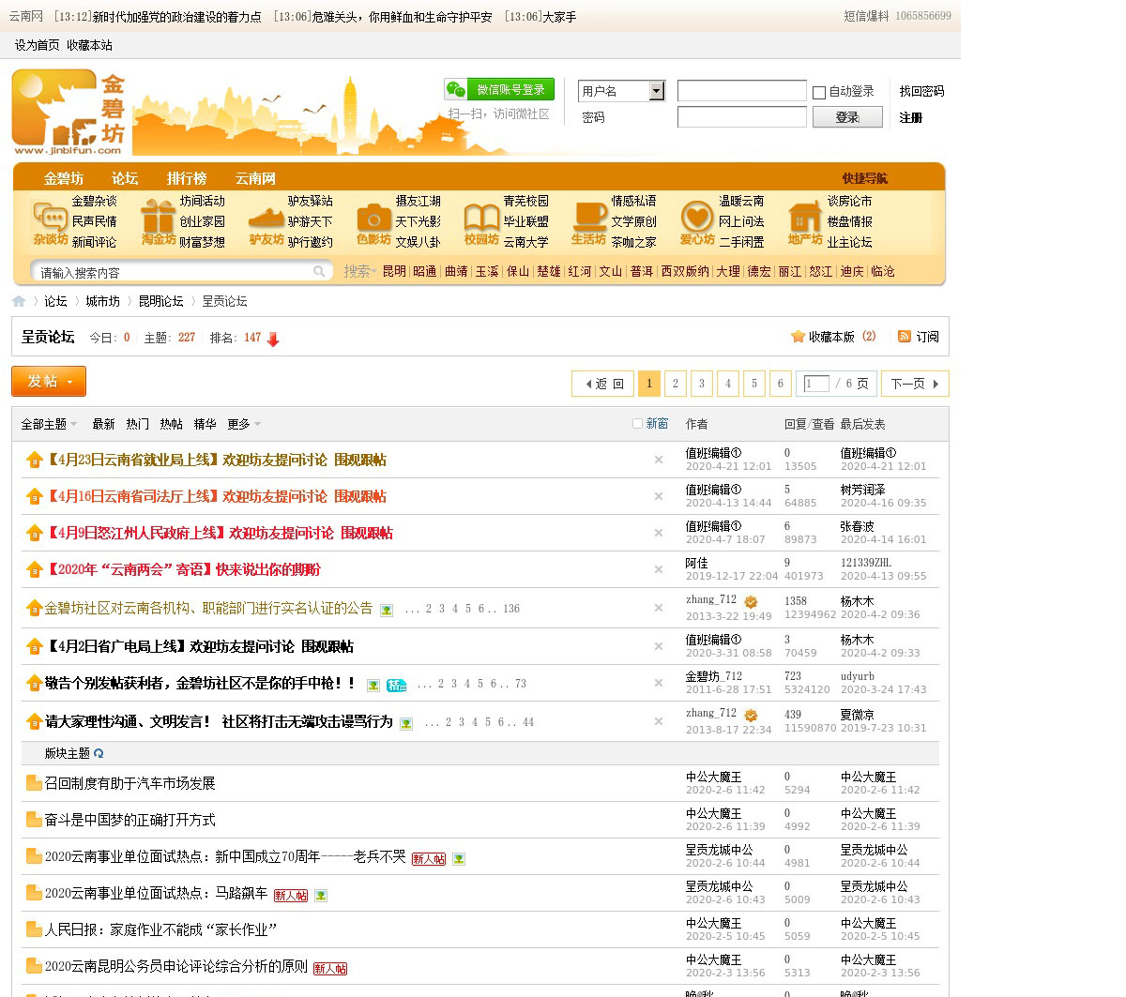Open the 淘金坊 gift box icon
Image resolution: width=1126 pixels, height=997 pixels.
click(x=158, y=216)
